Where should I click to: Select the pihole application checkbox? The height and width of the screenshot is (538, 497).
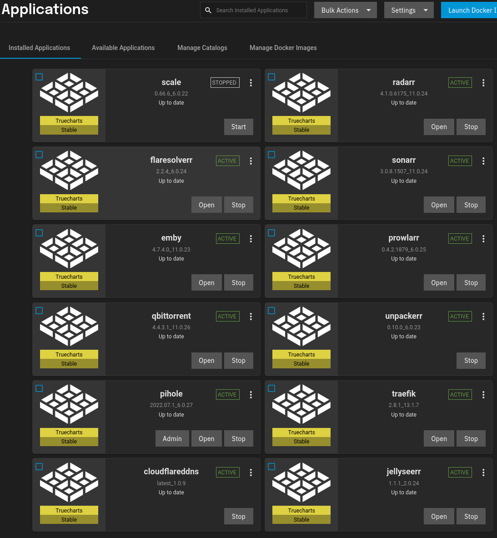coord(39,388)
